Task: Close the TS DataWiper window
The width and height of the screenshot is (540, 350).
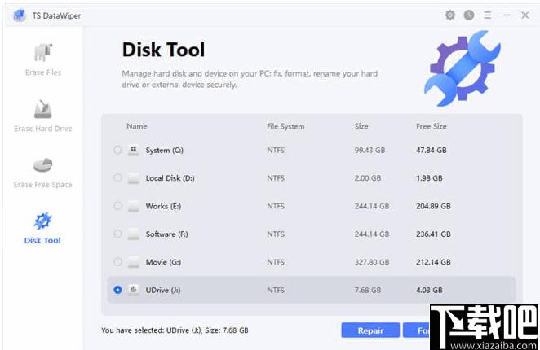Action: [x=525, y=15]
